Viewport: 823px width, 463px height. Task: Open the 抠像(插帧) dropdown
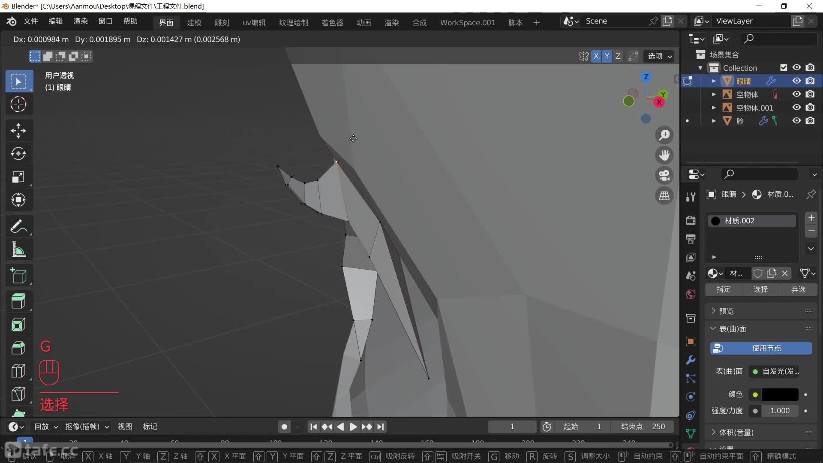point(87,427)
